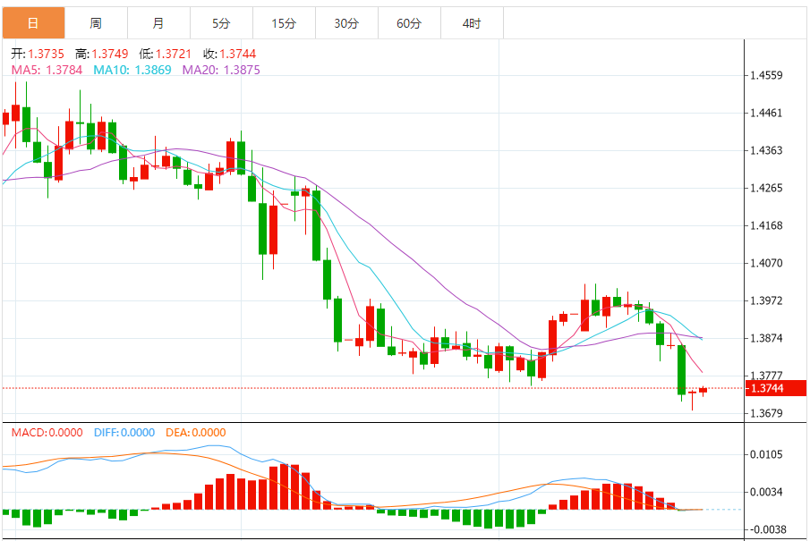
Task: Open the 15分 timeframe tab
Action: tap(284, 23)
